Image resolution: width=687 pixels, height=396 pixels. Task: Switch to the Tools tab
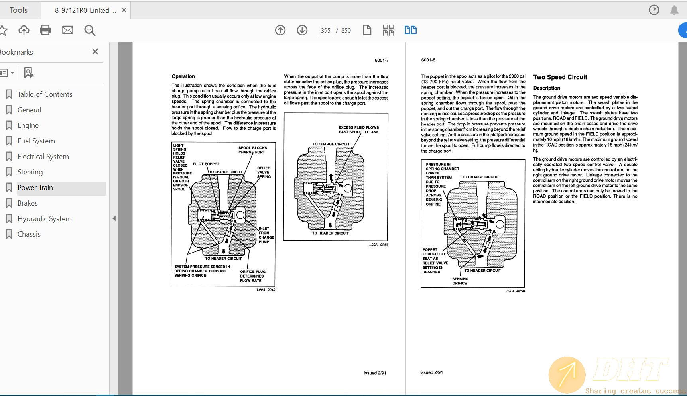19,10
